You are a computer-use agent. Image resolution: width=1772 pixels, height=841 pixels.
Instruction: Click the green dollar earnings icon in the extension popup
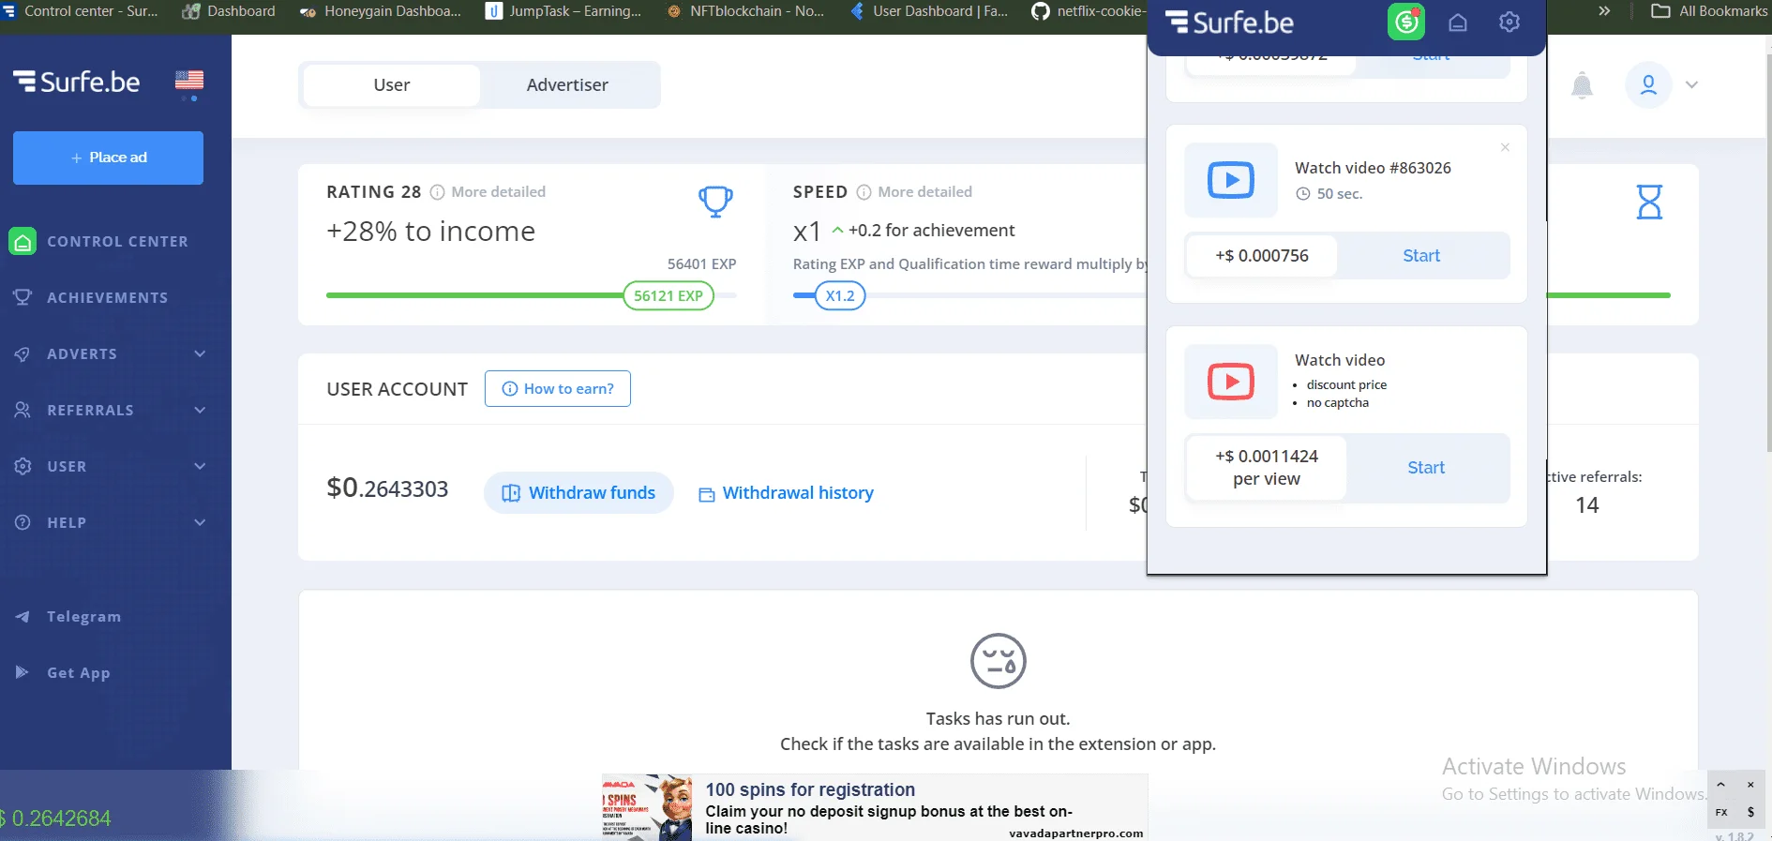[x=1405, y=22]
